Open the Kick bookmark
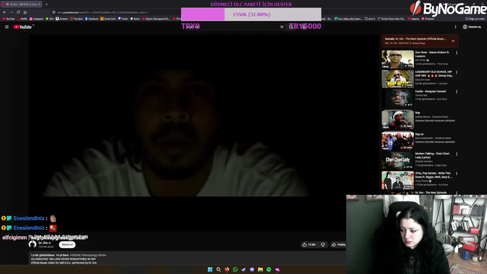Image resolution: width=487 pixels, height=274 pixels. (50, 19)
